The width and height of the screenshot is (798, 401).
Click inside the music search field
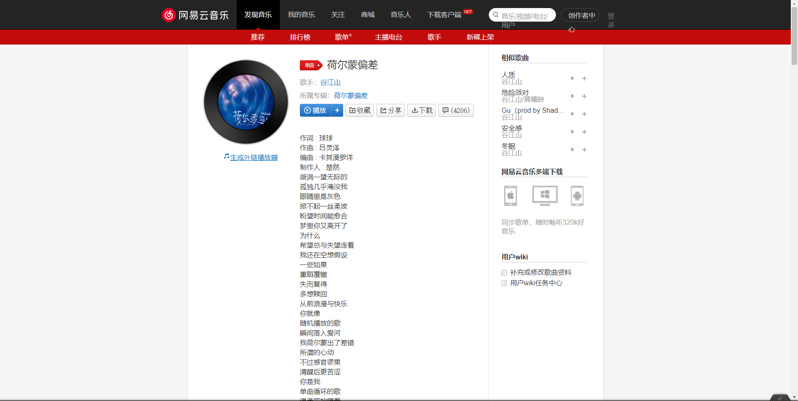click(524, 15)
